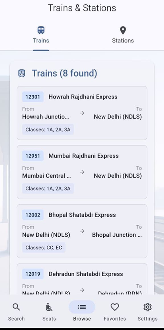This screenshot has height=330, width=164.
Task: Click New Delhi (NDLS) destination text
Action: [118, 117]
